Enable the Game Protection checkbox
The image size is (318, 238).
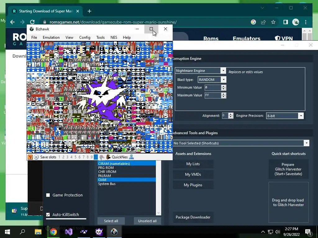48,195
